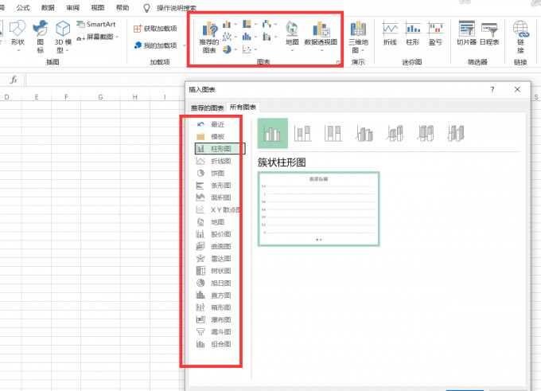Choose the 100% stacked column subtype icon
This screenshot has width=541, height=391.
tap(333, 134)
